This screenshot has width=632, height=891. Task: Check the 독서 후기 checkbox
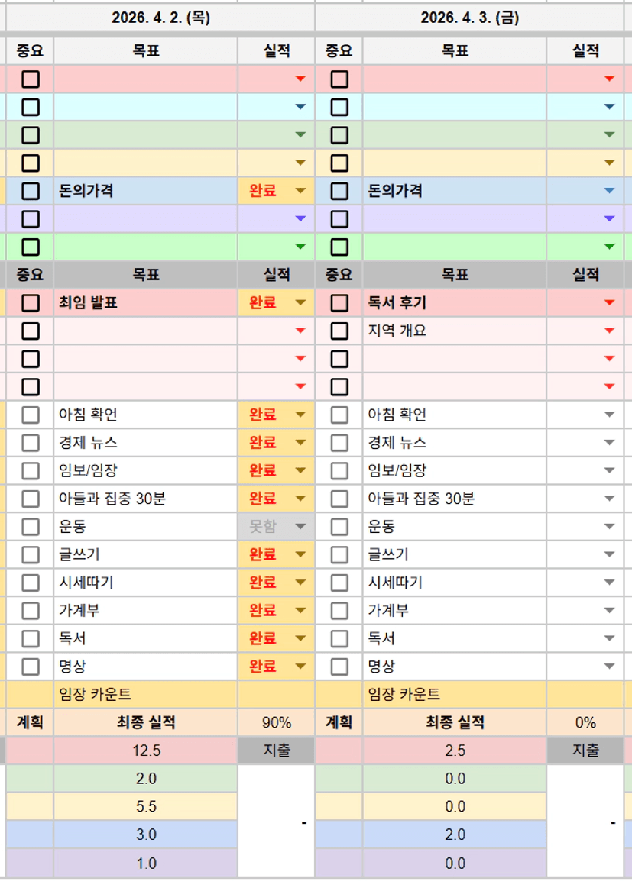point(339,303)
